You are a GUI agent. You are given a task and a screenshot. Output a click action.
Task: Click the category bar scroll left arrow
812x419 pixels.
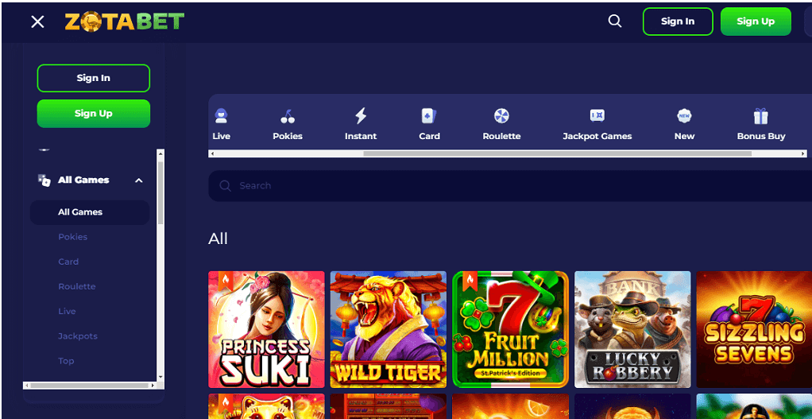pyautogui.click(x=212, y=153)
